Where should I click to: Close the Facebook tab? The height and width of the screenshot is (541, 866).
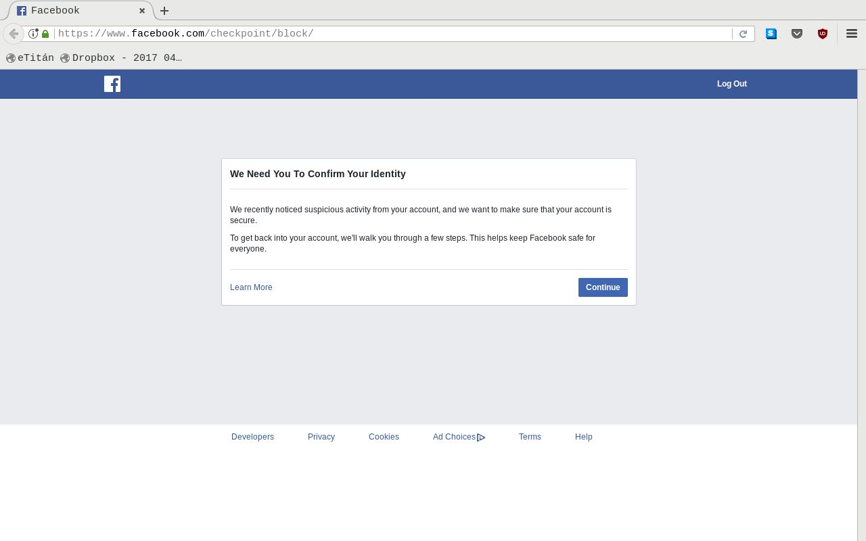142,11
